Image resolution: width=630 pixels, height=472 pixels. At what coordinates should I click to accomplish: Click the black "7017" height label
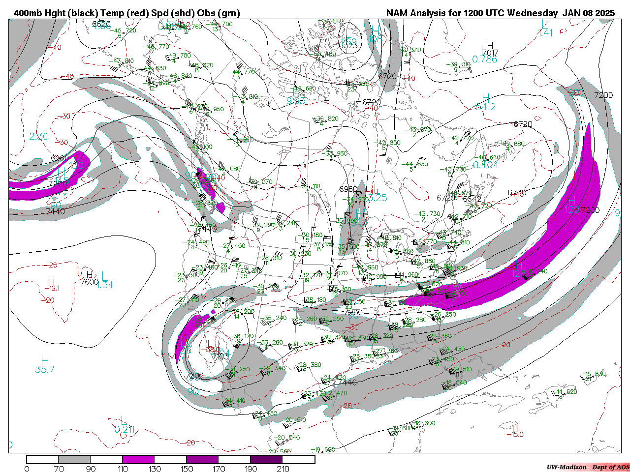click(490, 53)
